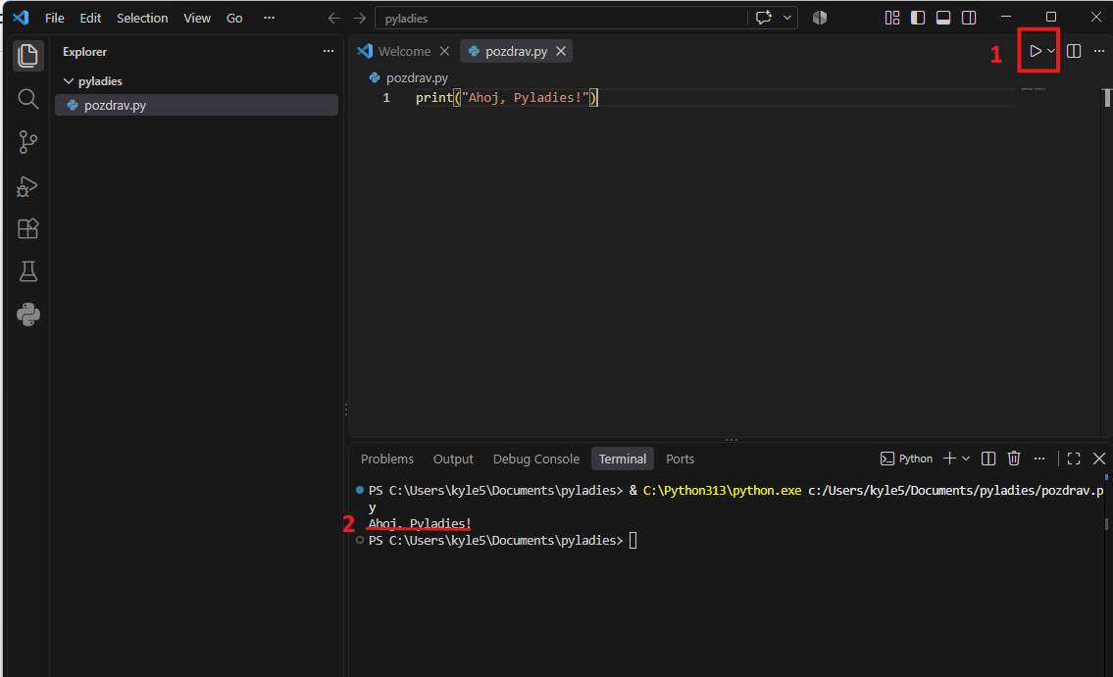Switch to the Output panel tab
1113x677 pixels.
pyautogui.click(x=453, y=459)
